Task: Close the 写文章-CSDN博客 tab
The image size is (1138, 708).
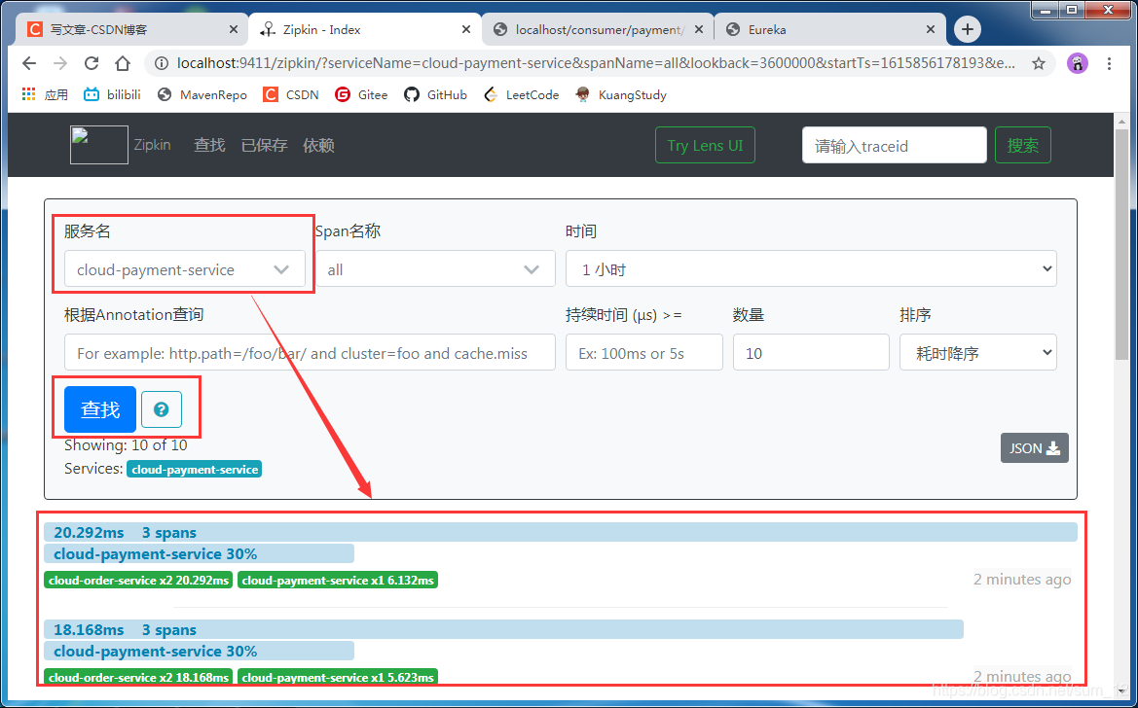Action: coord(233,30)
